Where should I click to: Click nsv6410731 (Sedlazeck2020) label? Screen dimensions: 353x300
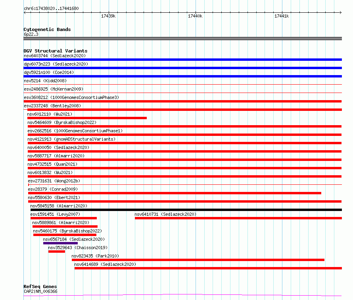coord(165,214)
